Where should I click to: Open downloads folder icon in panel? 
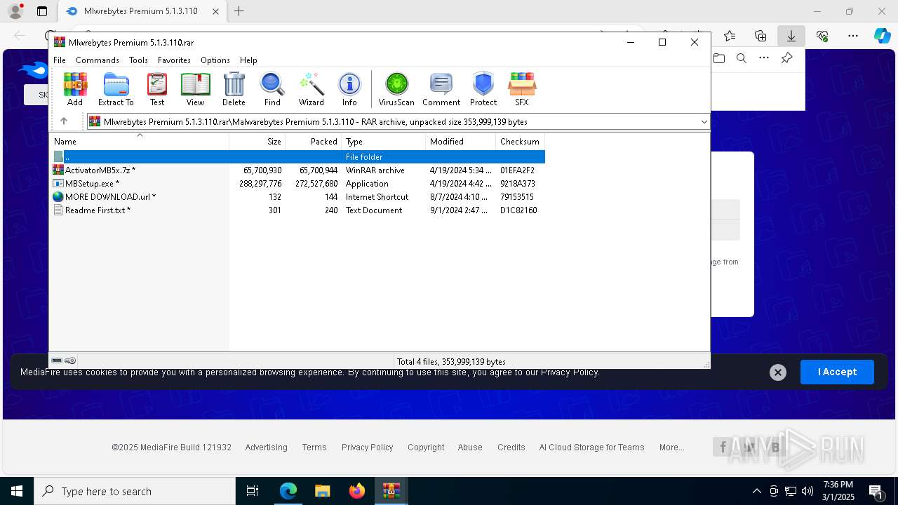719,58
